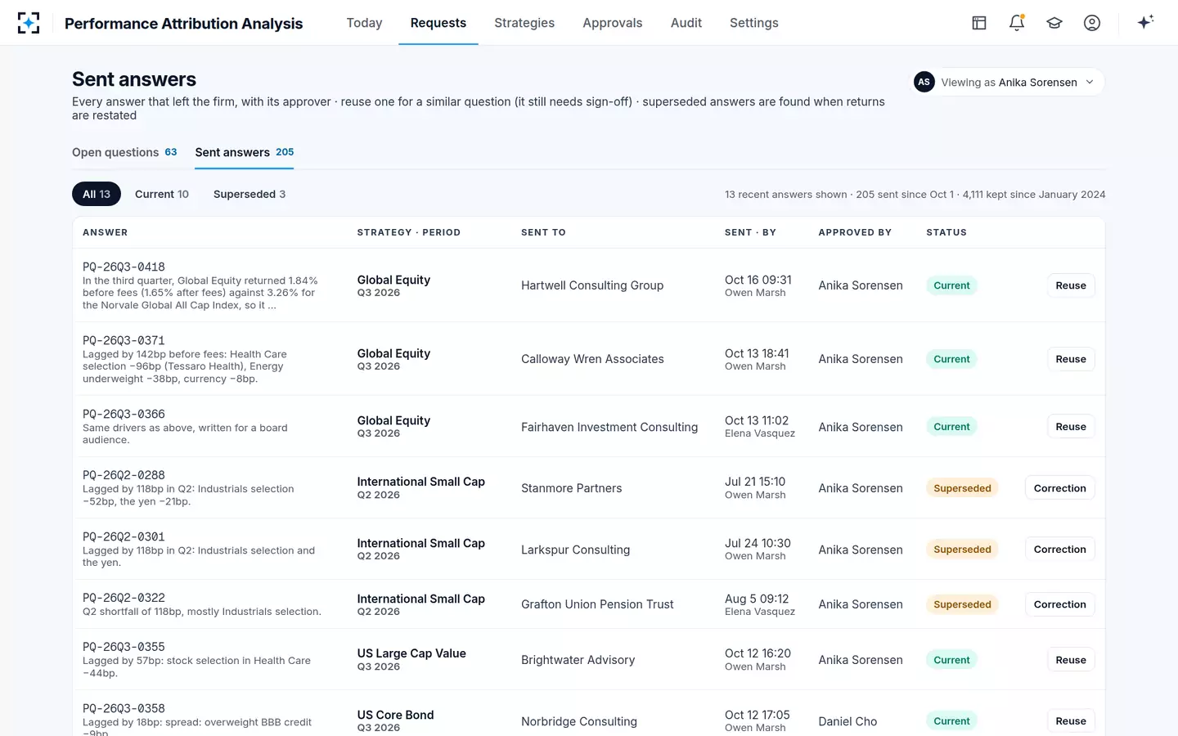Open the layout panel icon
This screenshot has width=1178, height=736.
(x=979, y=23)
